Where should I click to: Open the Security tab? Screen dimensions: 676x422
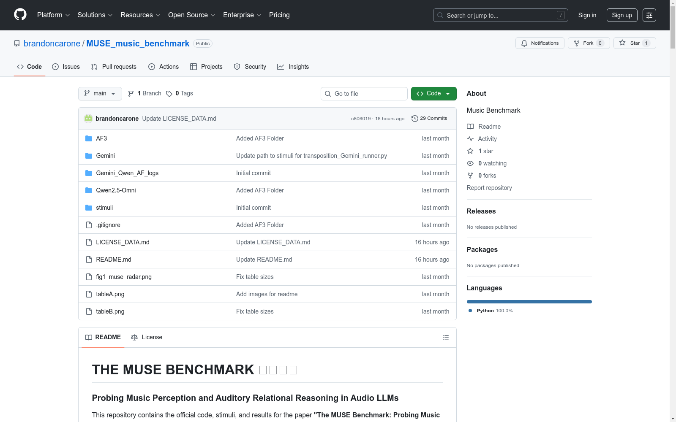250,67
